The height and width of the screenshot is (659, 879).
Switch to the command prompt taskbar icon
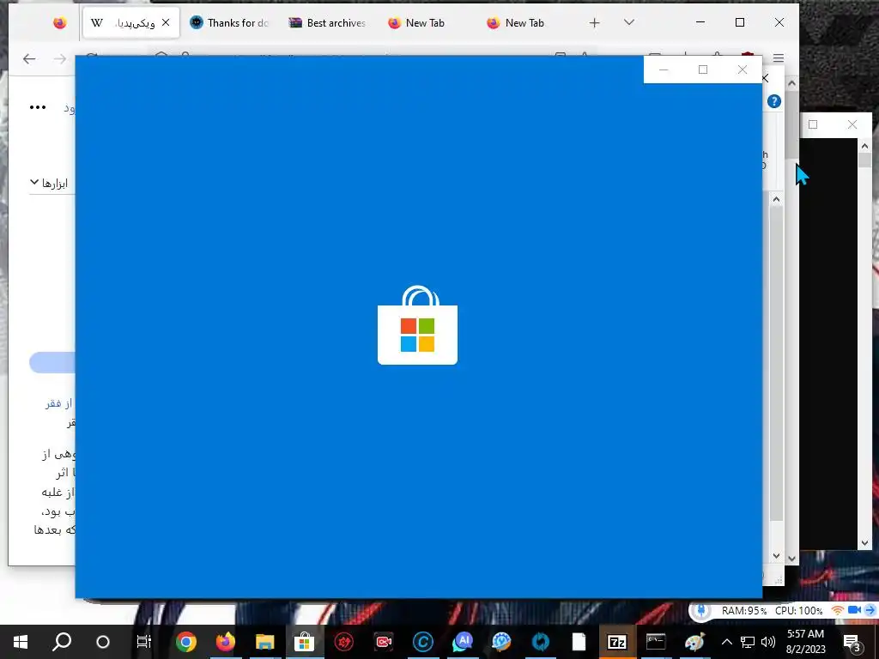coord(655,642)
